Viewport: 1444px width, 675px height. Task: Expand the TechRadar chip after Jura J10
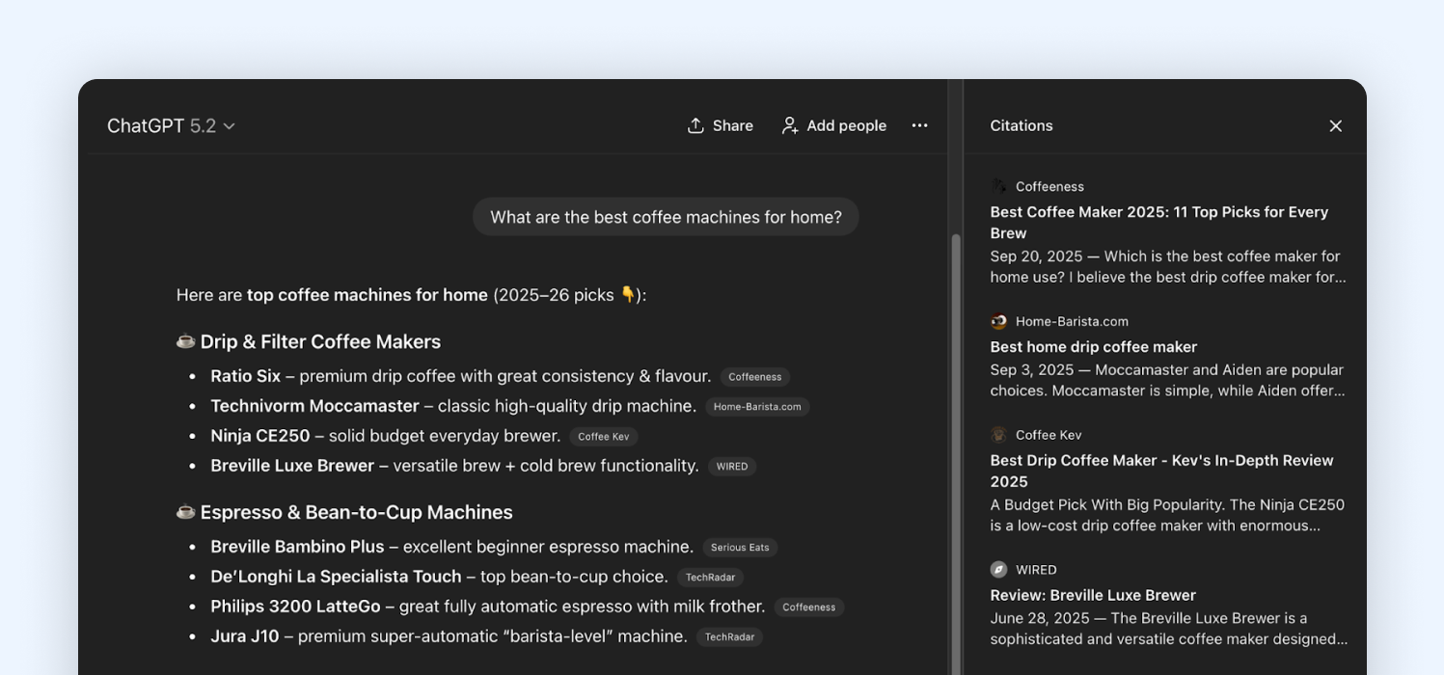(729, 636)
